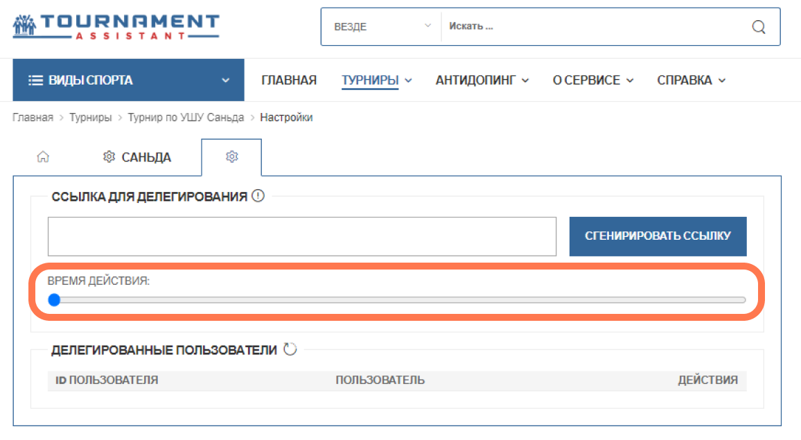This screenshot has height=440, width=801.
Task: Click the СГЕНИРИРОВАТЬ ССЫЛКУ button
Action: (658, 236)
